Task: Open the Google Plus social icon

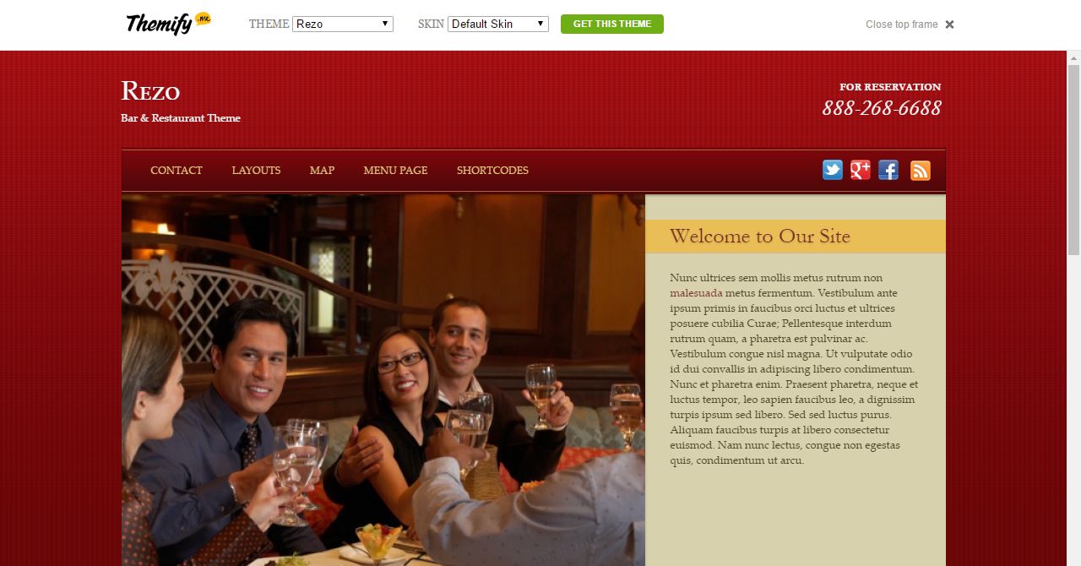Action: click(x=861, y=170)
